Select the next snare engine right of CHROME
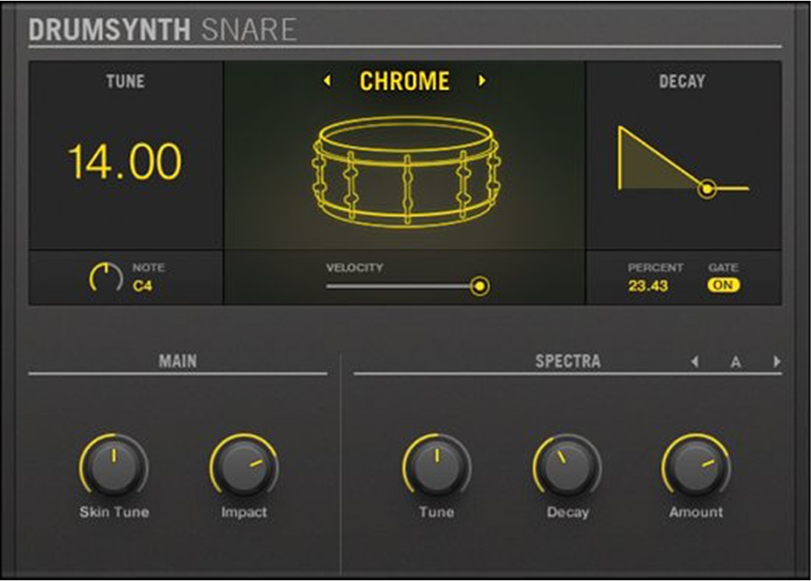The width and height of the screenshot is (811, 581). [x=482, y=80]
